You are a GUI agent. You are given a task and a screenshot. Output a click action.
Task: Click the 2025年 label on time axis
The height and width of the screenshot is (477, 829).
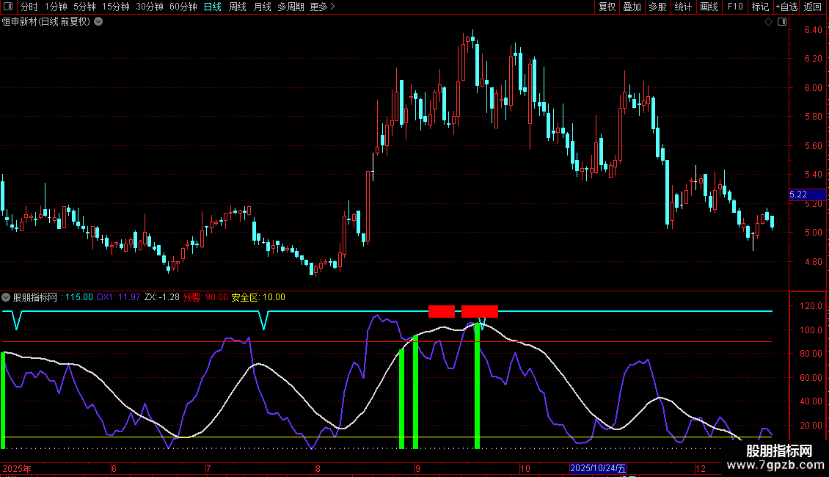click(x=16, y=468)
